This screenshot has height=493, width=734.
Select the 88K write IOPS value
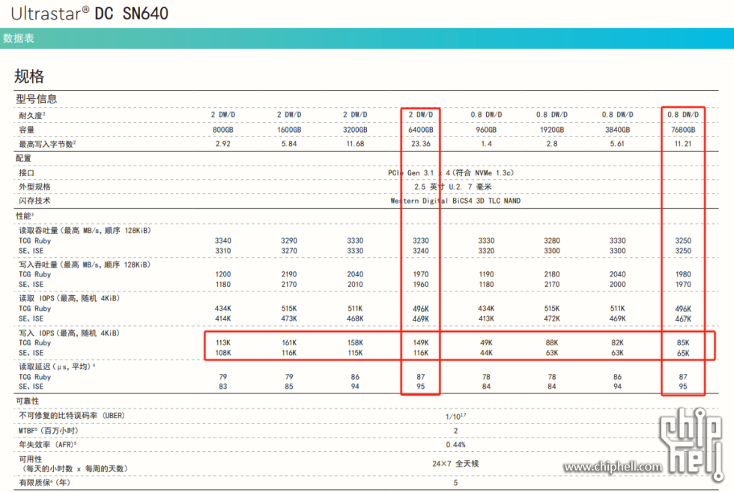point(552,342)
